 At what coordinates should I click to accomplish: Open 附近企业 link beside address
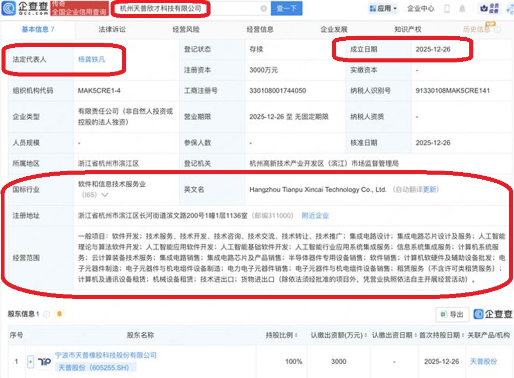pos(315,215)
